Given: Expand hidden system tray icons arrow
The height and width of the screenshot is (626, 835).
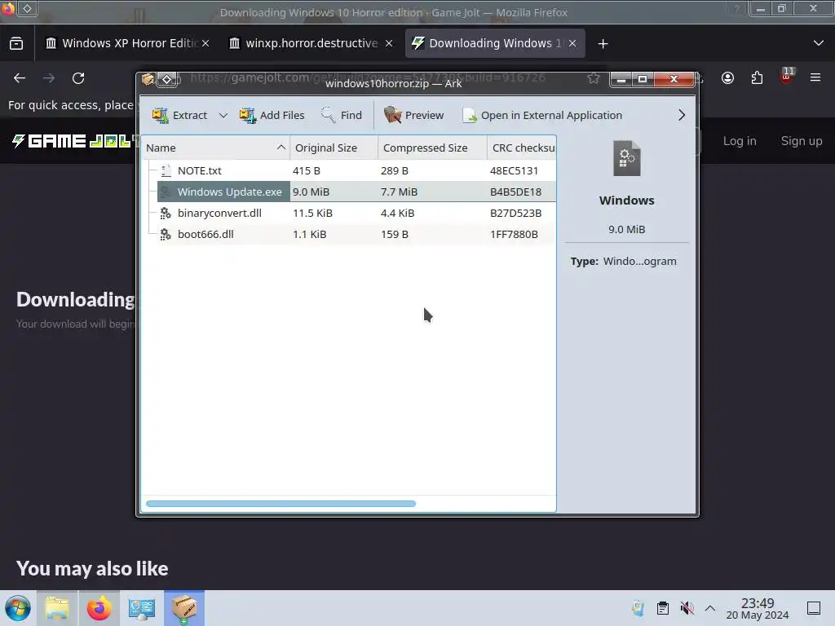Looking at the screenshot, I should 710,608.
